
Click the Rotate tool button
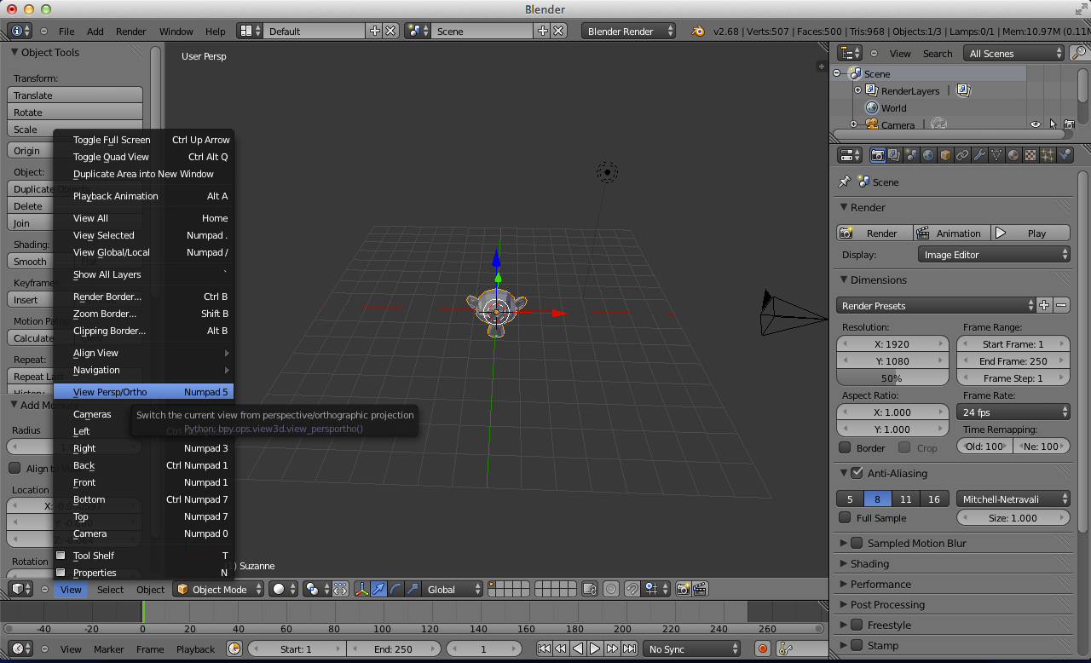click(75, 112)
